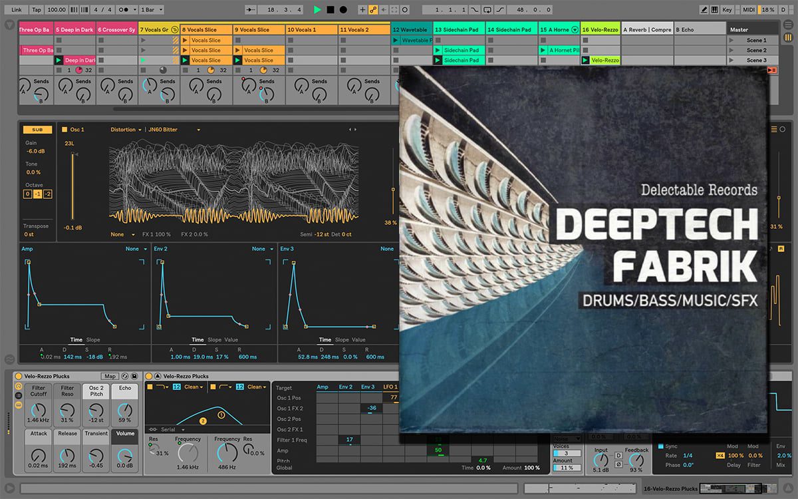Select the B Echo return track header
Viewport: 798px width, 499px height.
(x=700, y=30)
